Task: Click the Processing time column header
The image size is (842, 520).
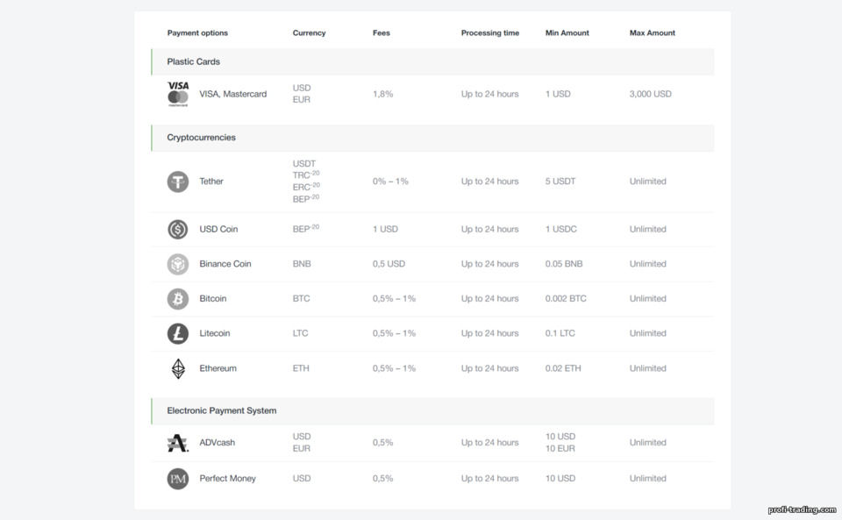Action: (x=490, y=32)
